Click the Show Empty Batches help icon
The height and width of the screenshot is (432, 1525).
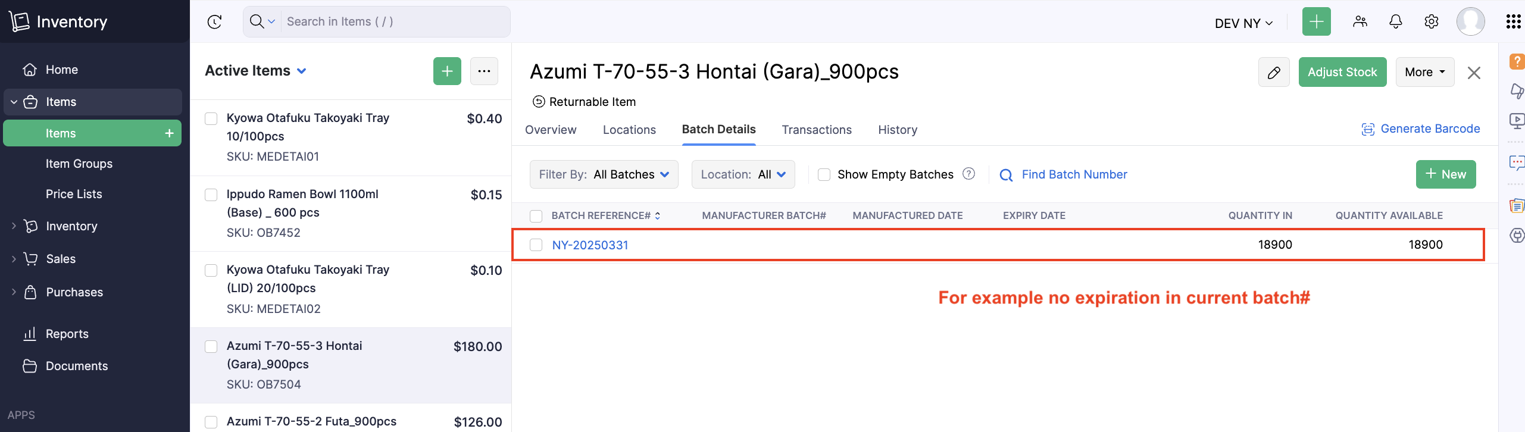[968, 174]
